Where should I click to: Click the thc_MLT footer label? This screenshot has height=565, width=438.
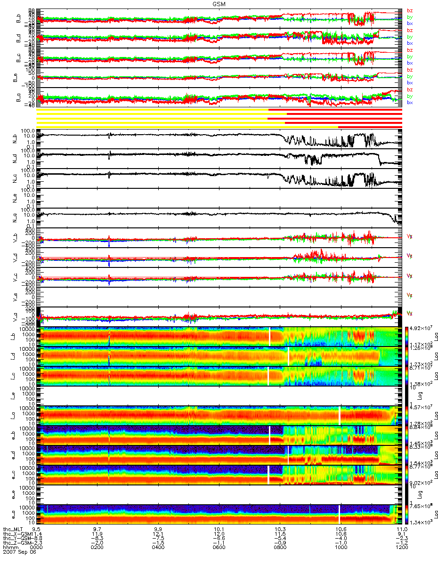click(x=13, y=530)
